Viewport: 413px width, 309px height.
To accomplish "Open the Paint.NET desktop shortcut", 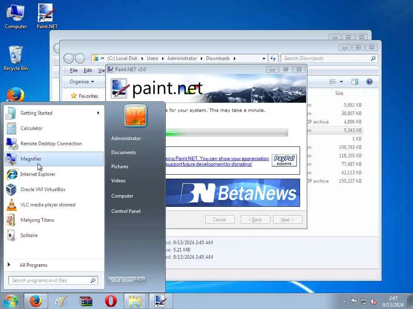I will click(x=47, y=16).
